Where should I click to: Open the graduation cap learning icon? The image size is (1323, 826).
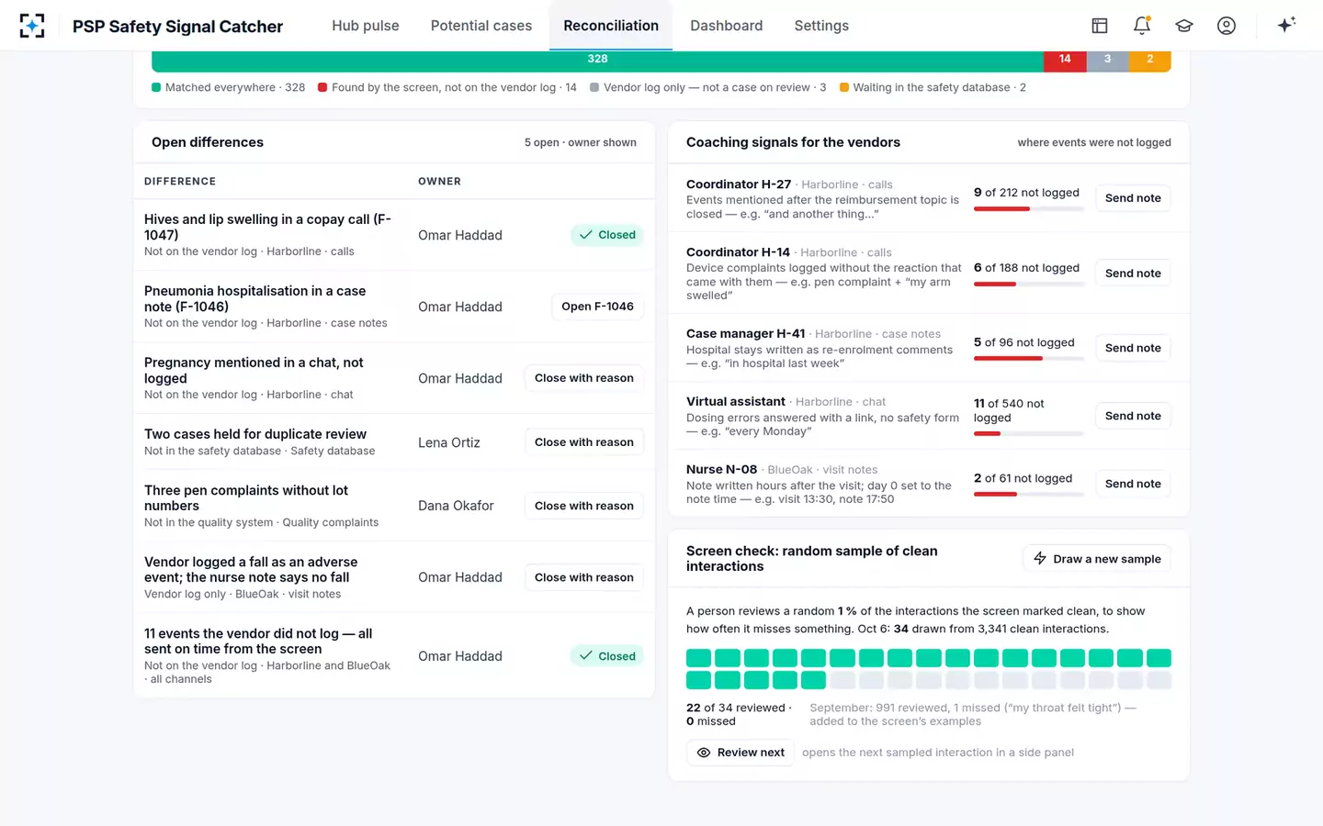click(1184, 26)
